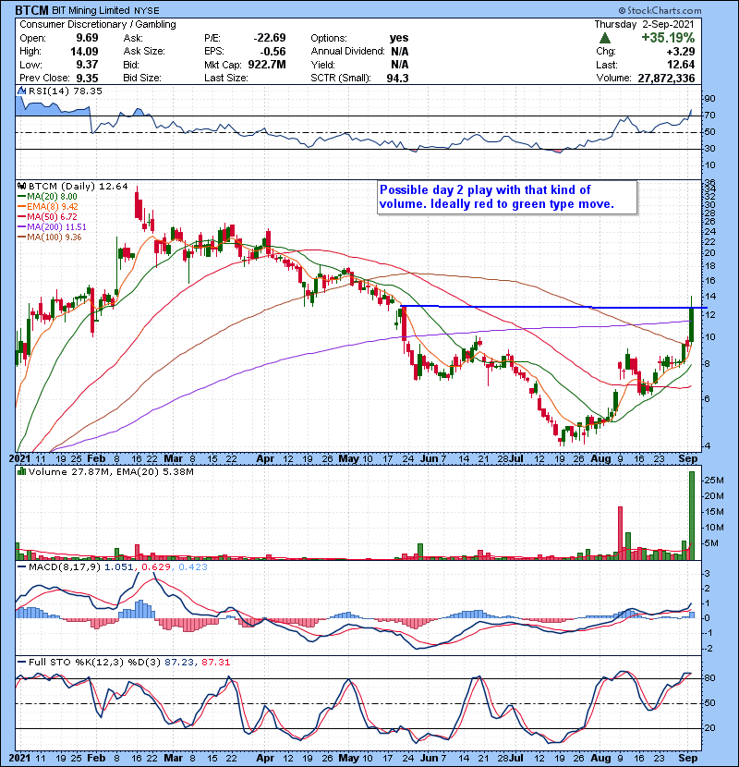Image resolution: width=739 pixels, height=767 pixels.
Task: Click the Volume 27.87M, EMA(20) 5.38M label
Action: pos(111,471)
